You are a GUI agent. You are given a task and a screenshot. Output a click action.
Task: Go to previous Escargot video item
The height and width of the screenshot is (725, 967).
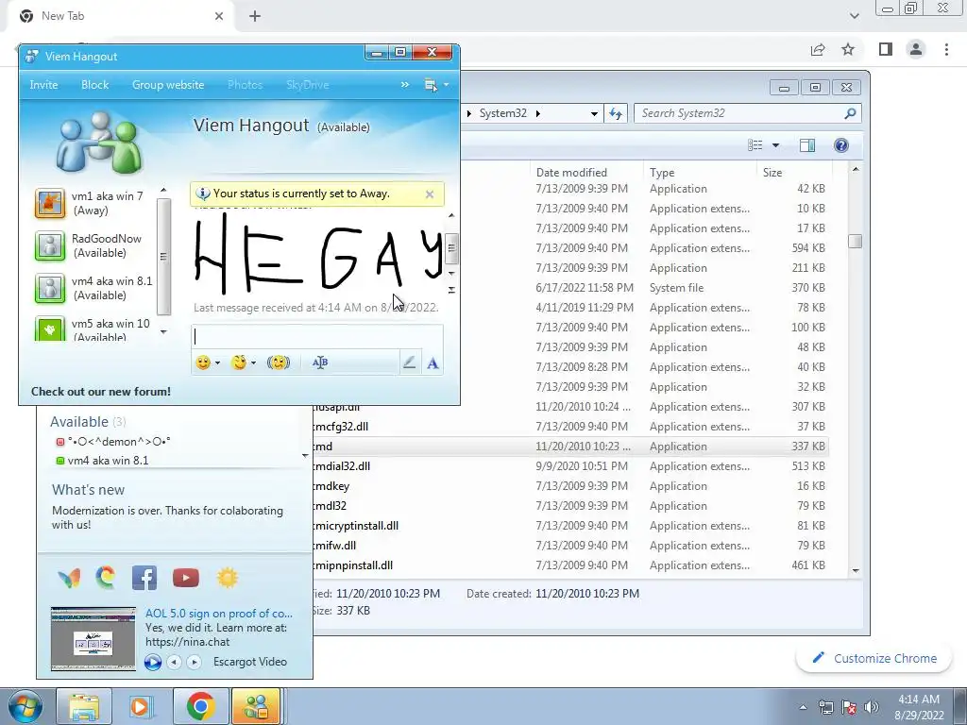[x=175, y=662]
